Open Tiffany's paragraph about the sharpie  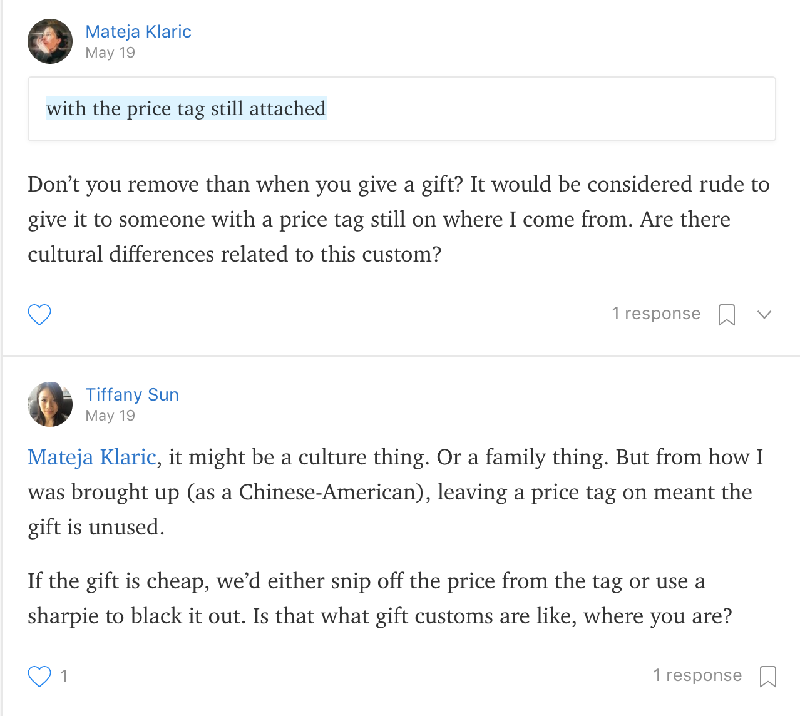point(379,599)
